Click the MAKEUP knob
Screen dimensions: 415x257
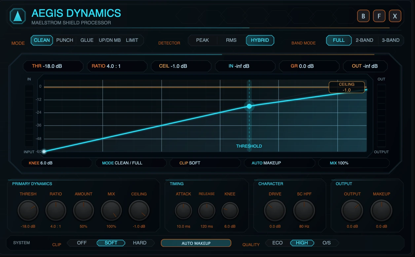(382, 211)
